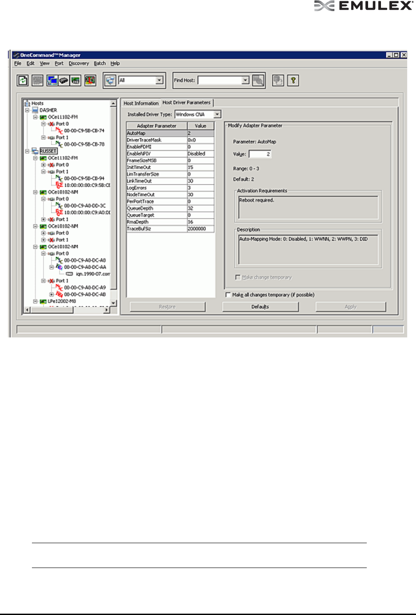The image size is (416, 615).
Task: Switch to the Host Information tab
Action: [141, 103]
